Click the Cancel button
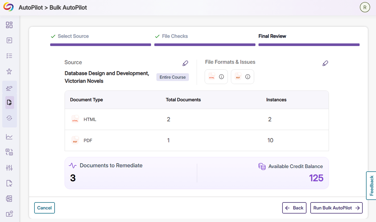The image size is (376, 222). point(44,208)
